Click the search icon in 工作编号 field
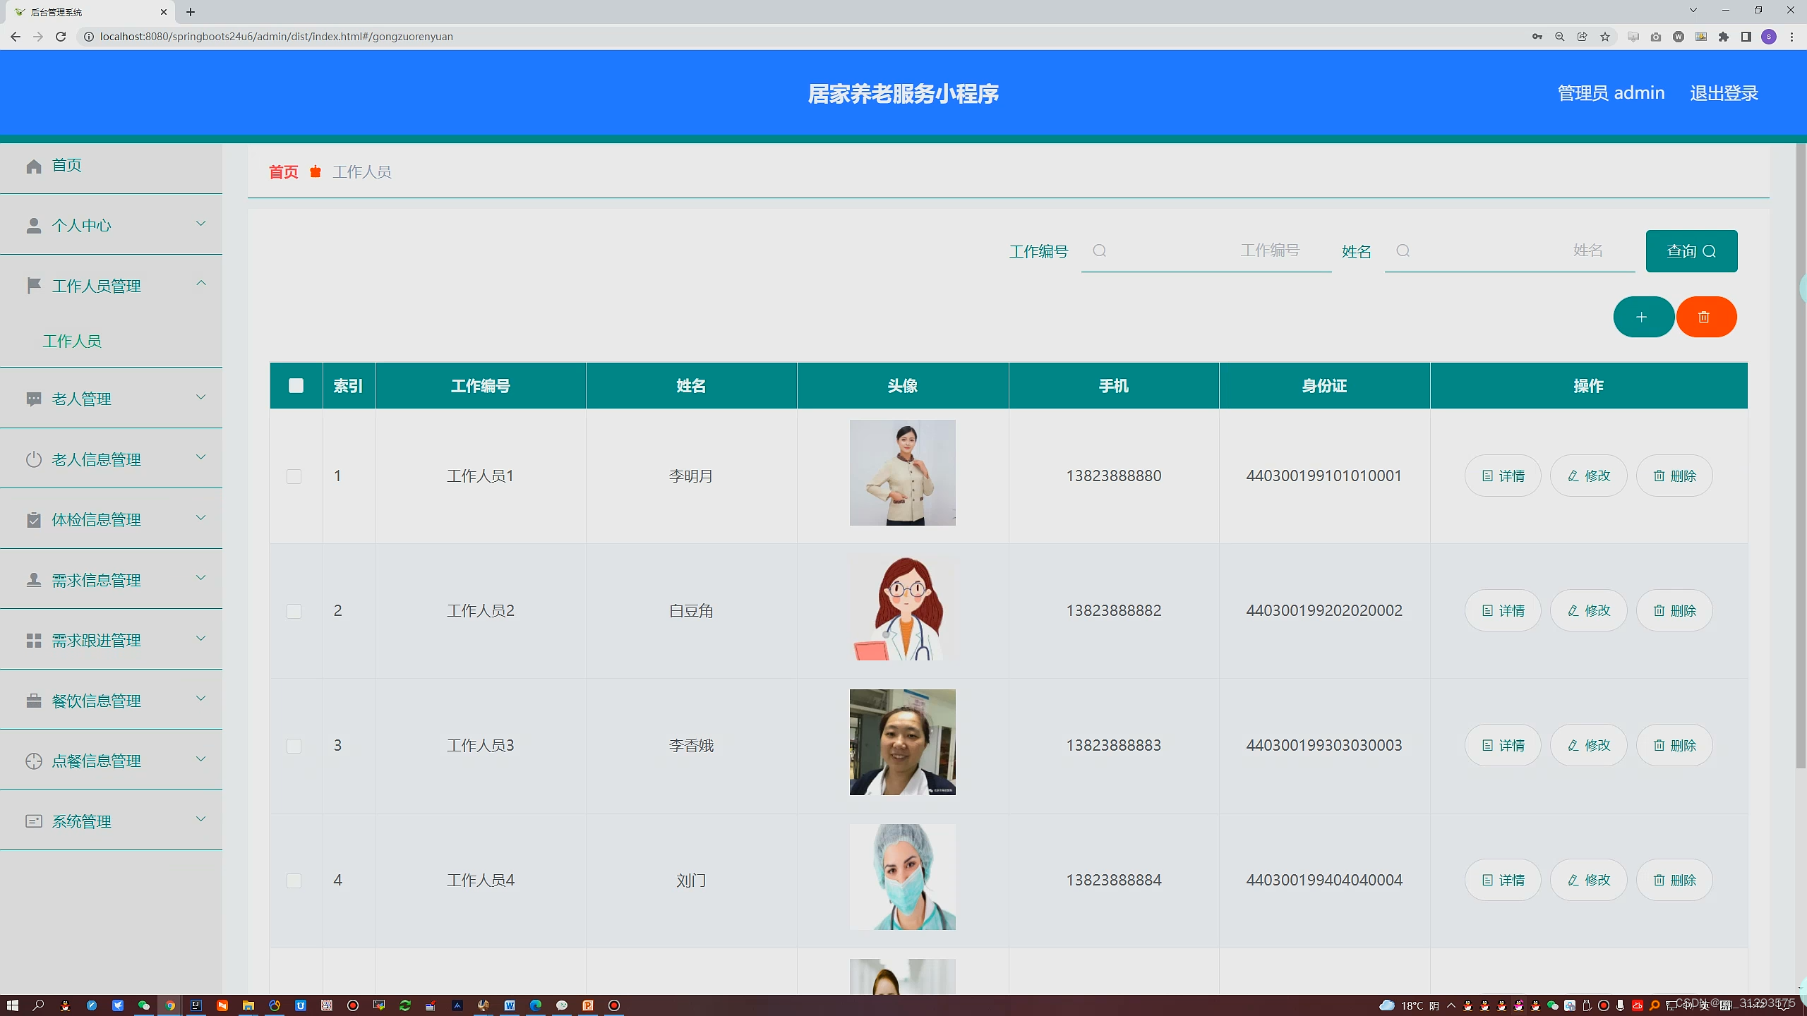Image resolution: width=1807 pixels, height=1016 pixels. click(x=1099, y=250)
